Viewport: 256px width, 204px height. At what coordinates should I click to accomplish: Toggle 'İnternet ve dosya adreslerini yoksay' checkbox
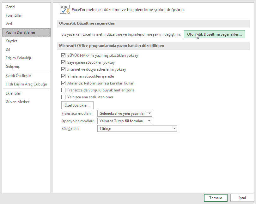pyautogui.click(x=63, y=69)
